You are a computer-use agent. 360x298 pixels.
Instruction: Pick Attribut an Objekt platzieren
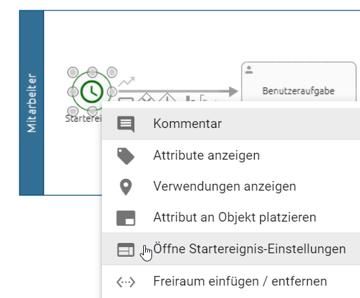(x=231, y=217)
